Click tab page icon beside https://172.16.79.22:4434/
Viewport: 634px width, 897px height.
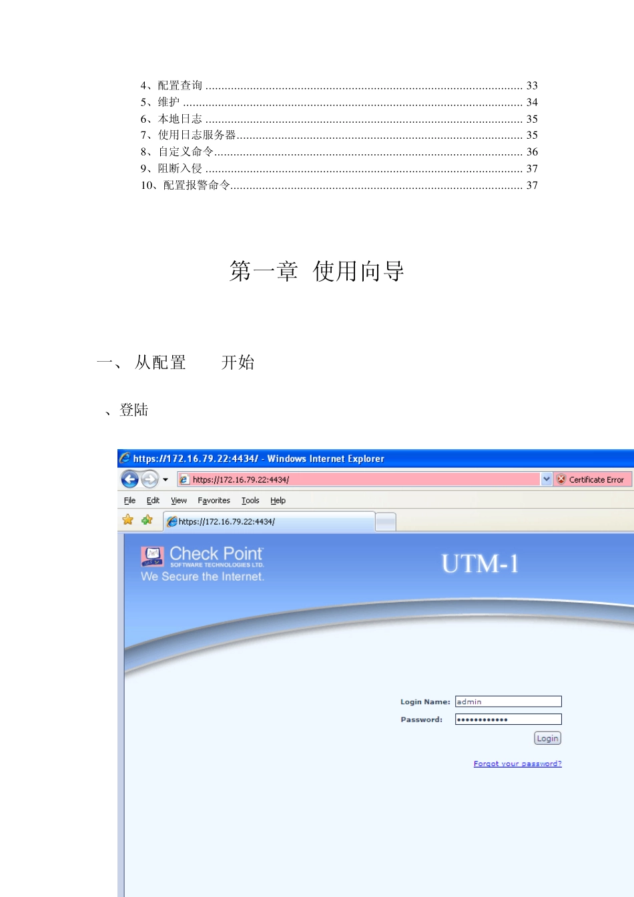tap(172, 522)
